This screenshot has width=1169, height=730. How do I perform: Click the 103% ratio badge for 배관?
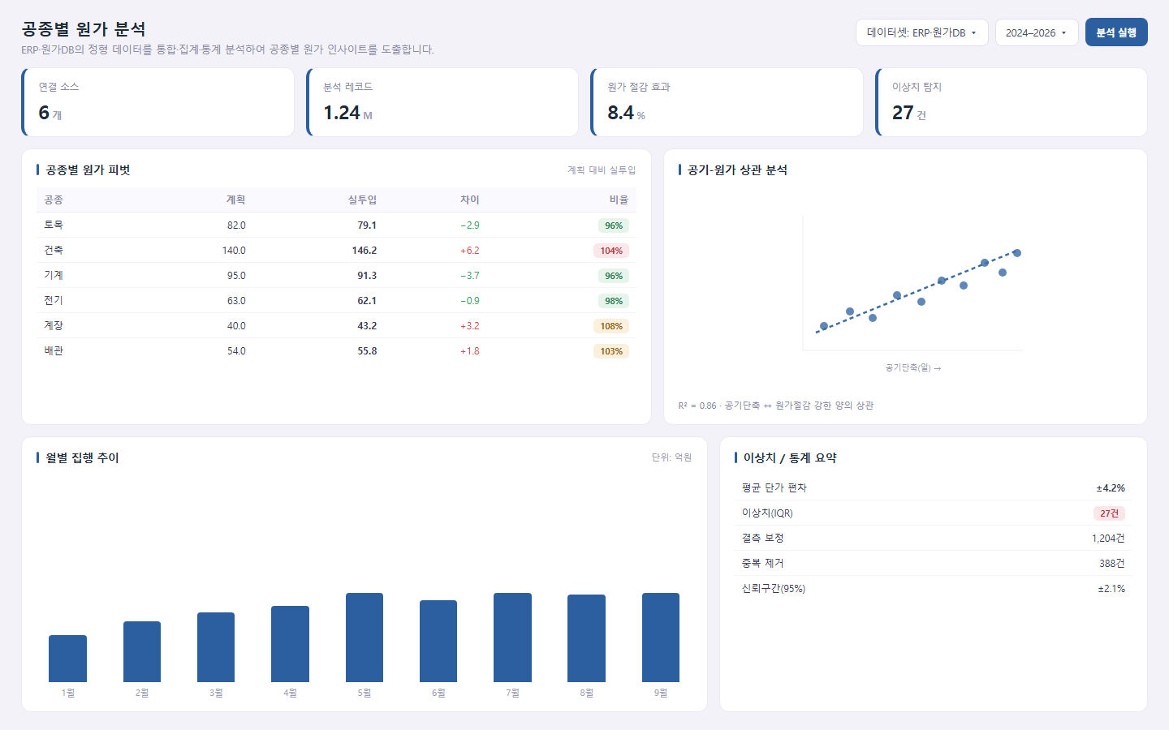pos(611,351)
